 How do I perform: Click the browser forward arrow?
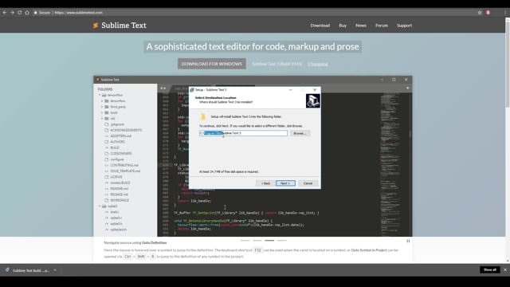click(x=12, y=13)
